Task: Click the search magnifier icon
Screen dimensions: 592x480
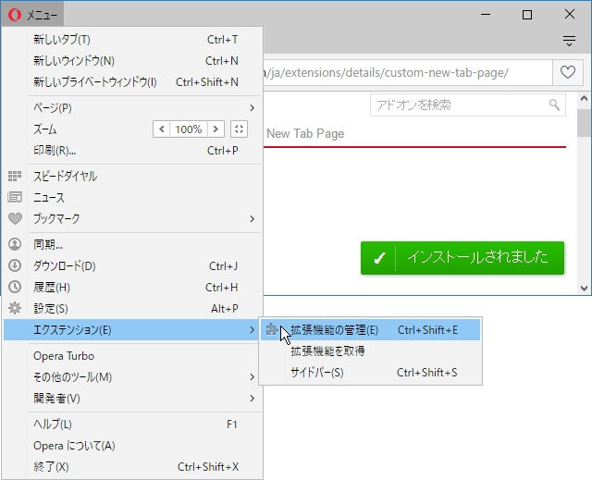Action: coord(554,105)
